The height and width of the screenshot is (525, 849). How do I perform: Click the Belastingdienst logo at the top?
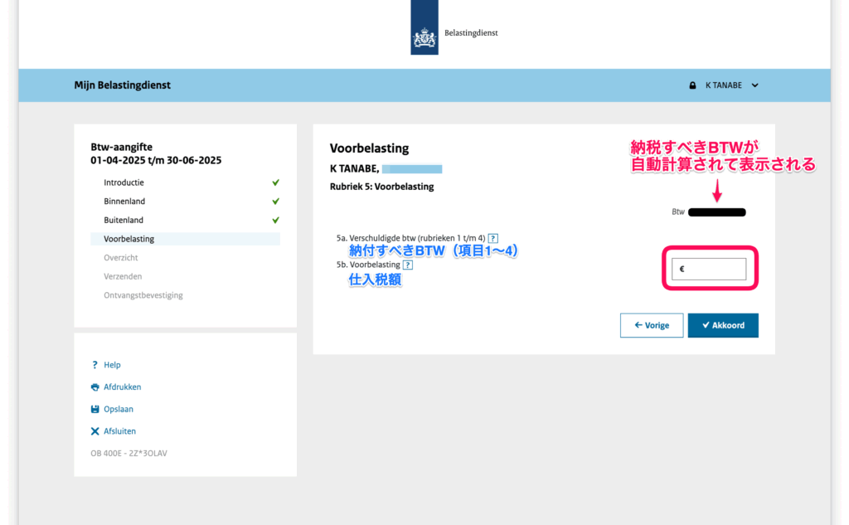(x=424, y=32)
